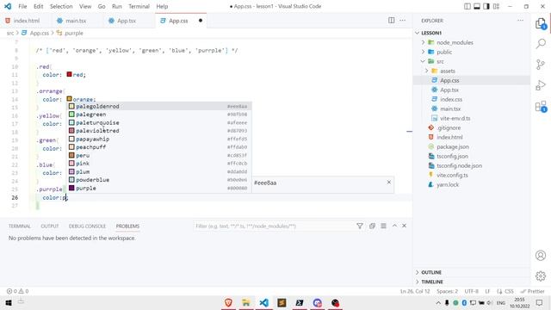Open editor More Actions menu
The image size is (551, 310).
click(402, 21)
